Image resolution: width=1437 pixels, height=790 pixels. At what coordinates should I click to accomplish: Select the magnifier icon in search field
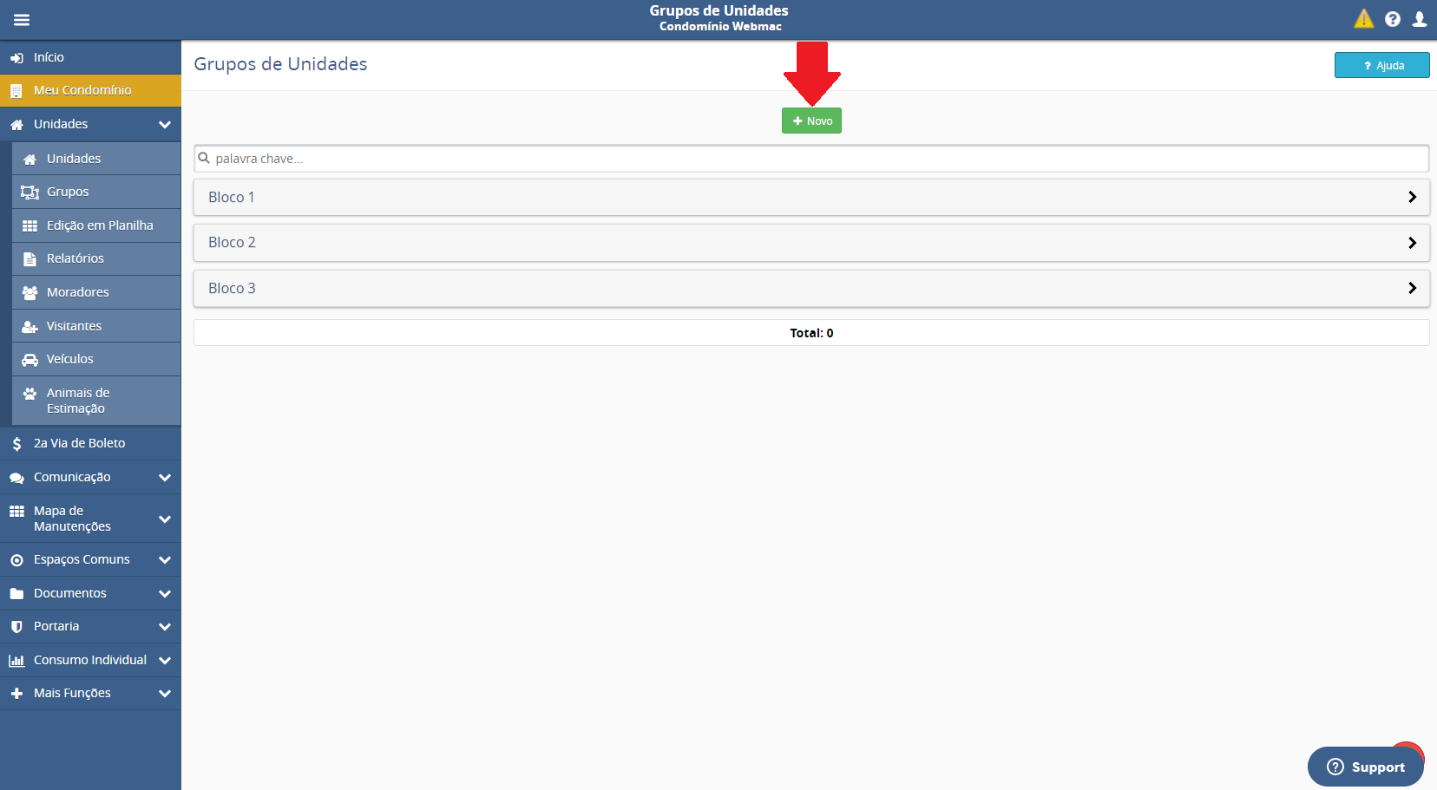[204, 158]
